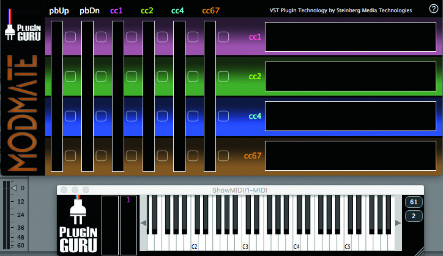
Task: Click the pbUp column header
Action: [x=59, y=11]
